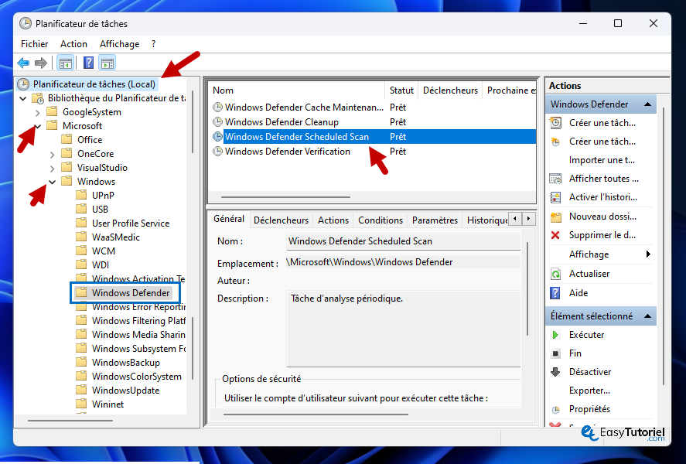Click the blue help toolbar icon
Screen dimensions: 686x464
coord(89,63)
